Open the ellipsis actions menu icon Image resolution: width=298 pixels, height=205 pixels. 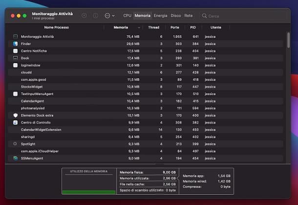107,16
